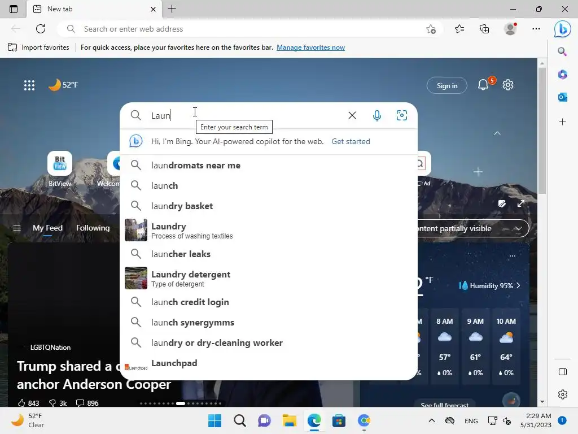Click the vertical page scrollbar

point(542,131)
